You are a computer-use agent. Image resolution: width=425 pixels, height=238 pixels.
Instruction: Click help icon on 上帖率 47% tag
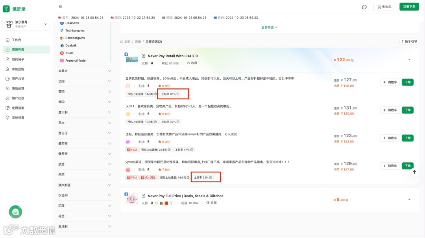pyautogui.click(x=192, y=150)
